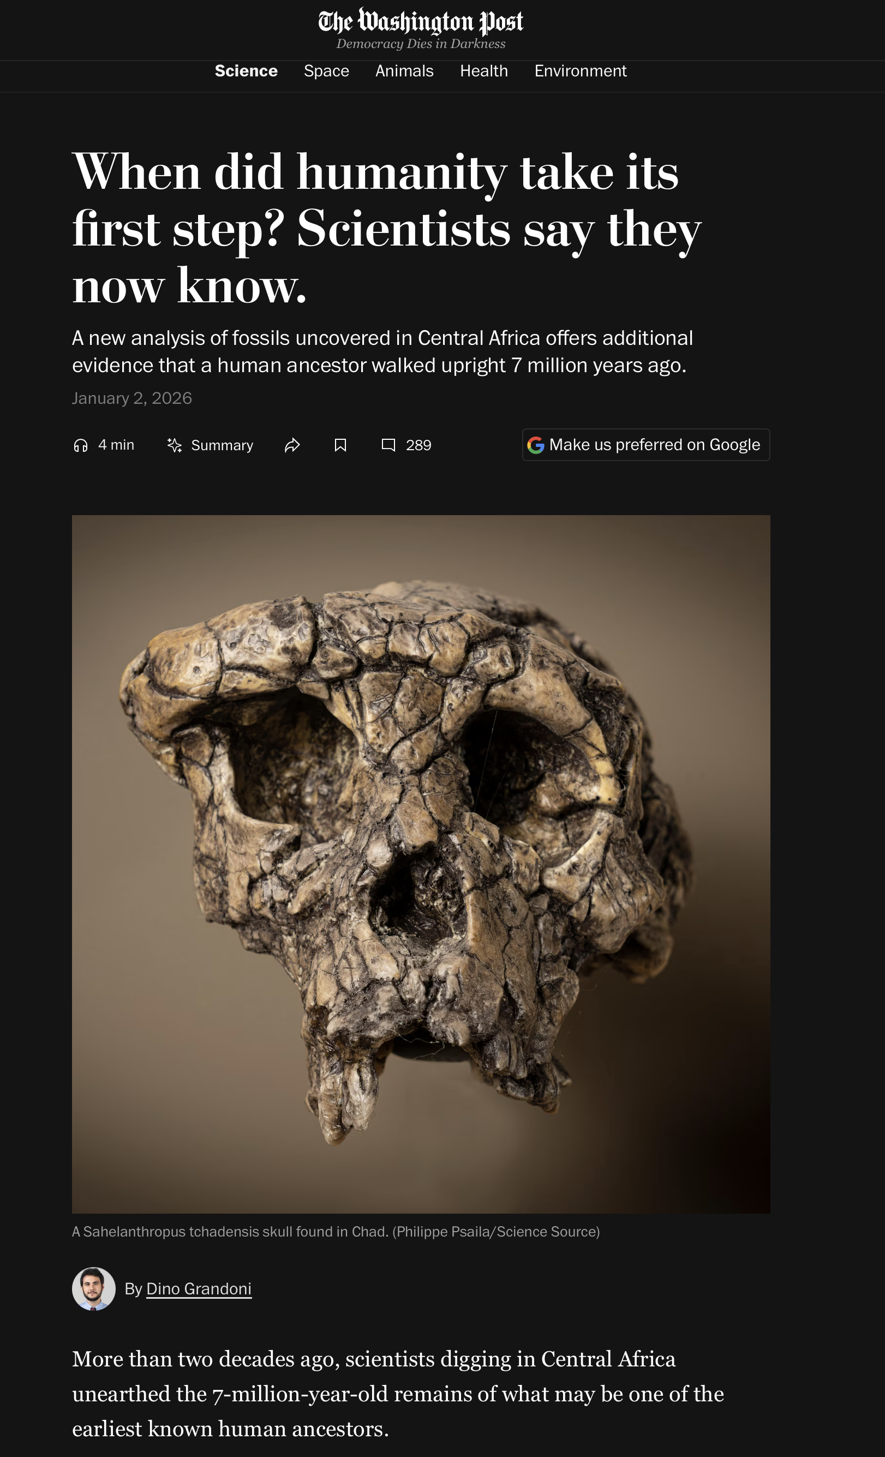Click the share arrow icon
Screen dimensions: 885x1457
292,445
